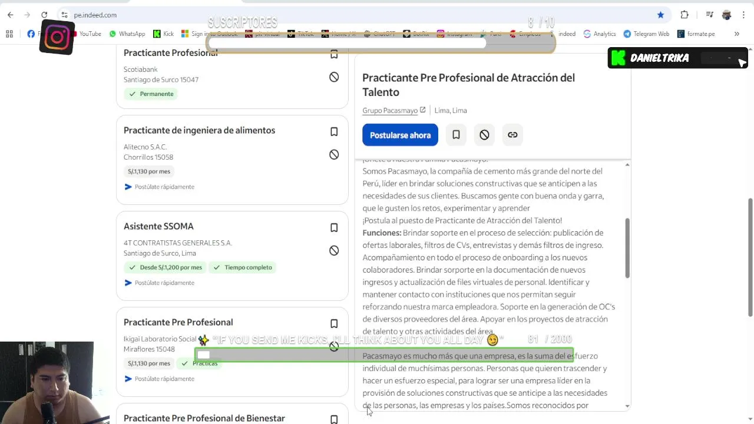754x424 pixels.
Task: Save the Grupo Pacasmayo job with bookmark icon
Action: (456, 135)
